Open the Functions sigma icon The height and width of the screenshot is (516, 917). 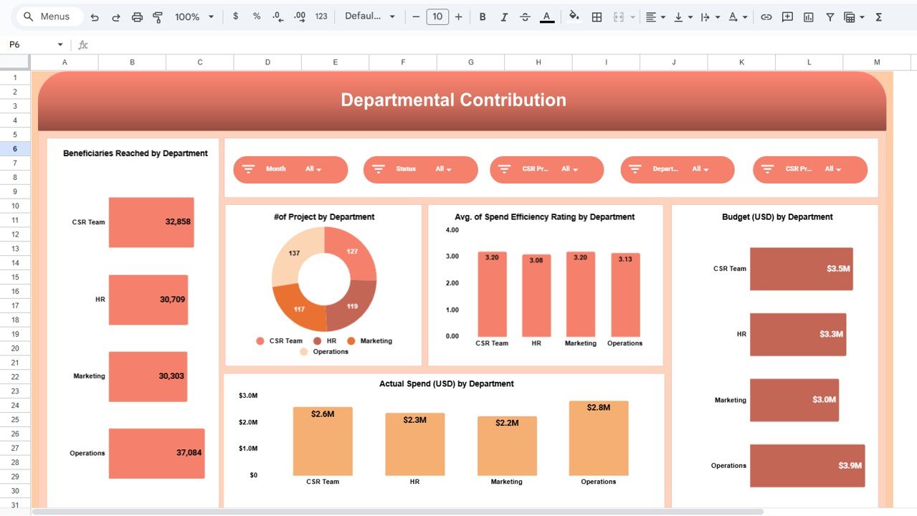coord(879,16)
